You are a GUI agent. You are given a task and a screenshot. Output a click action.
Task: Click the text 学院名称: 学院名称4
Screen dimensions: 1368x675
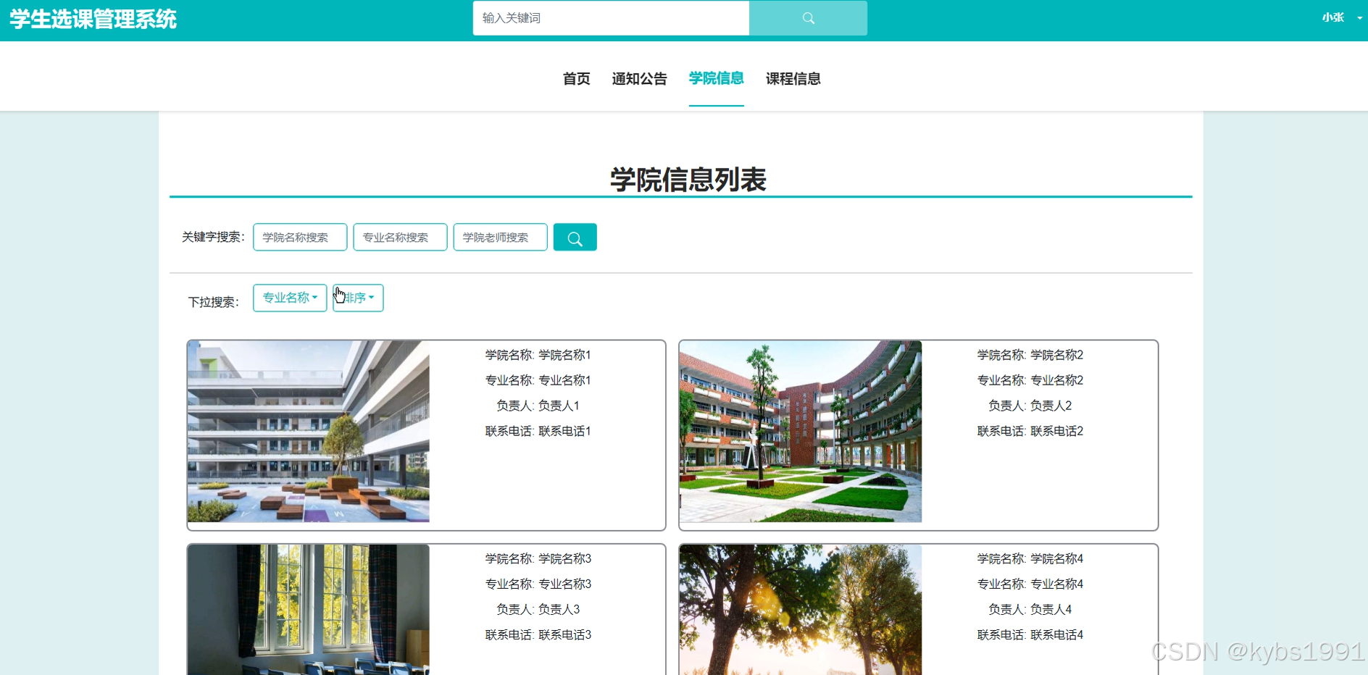1030,558
